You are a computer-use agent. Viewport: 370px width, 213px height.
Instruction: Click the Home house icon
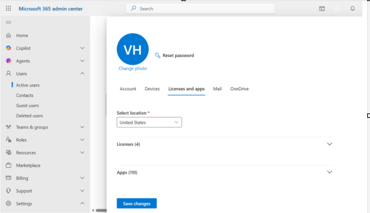(x=9, y=35)
